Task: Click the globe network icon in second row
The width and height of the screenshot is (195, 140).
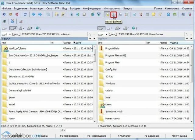Action: (12, 22)
